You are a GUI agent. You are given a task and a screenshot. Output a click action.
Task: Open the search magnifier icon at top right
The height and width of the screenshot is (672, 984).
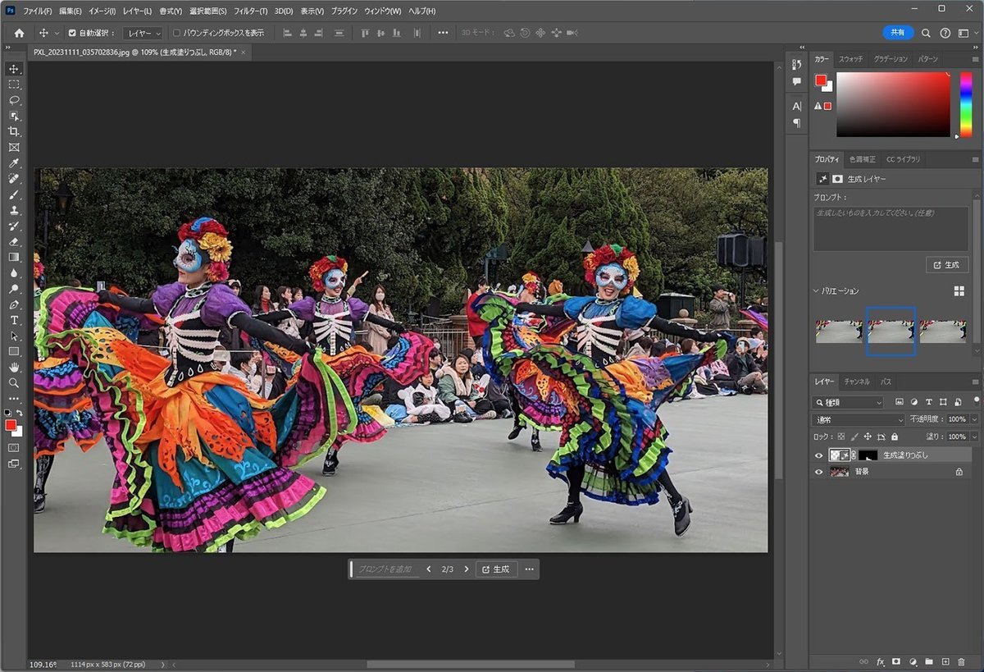click(x=926, y=33)
